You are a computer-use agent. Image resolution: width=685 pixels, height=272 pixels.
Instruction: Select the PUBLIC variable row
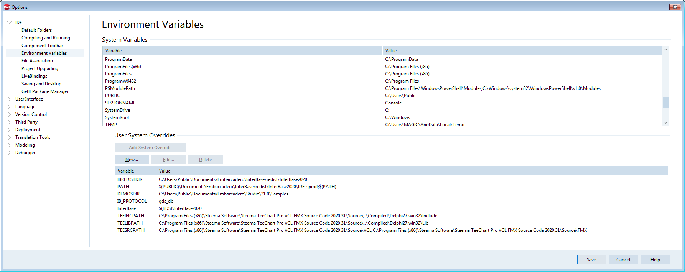click(382, 96)
